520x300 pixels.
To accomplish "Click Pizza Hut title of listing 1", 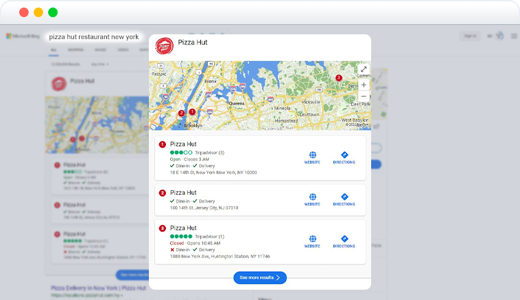I will click(183, 144).
